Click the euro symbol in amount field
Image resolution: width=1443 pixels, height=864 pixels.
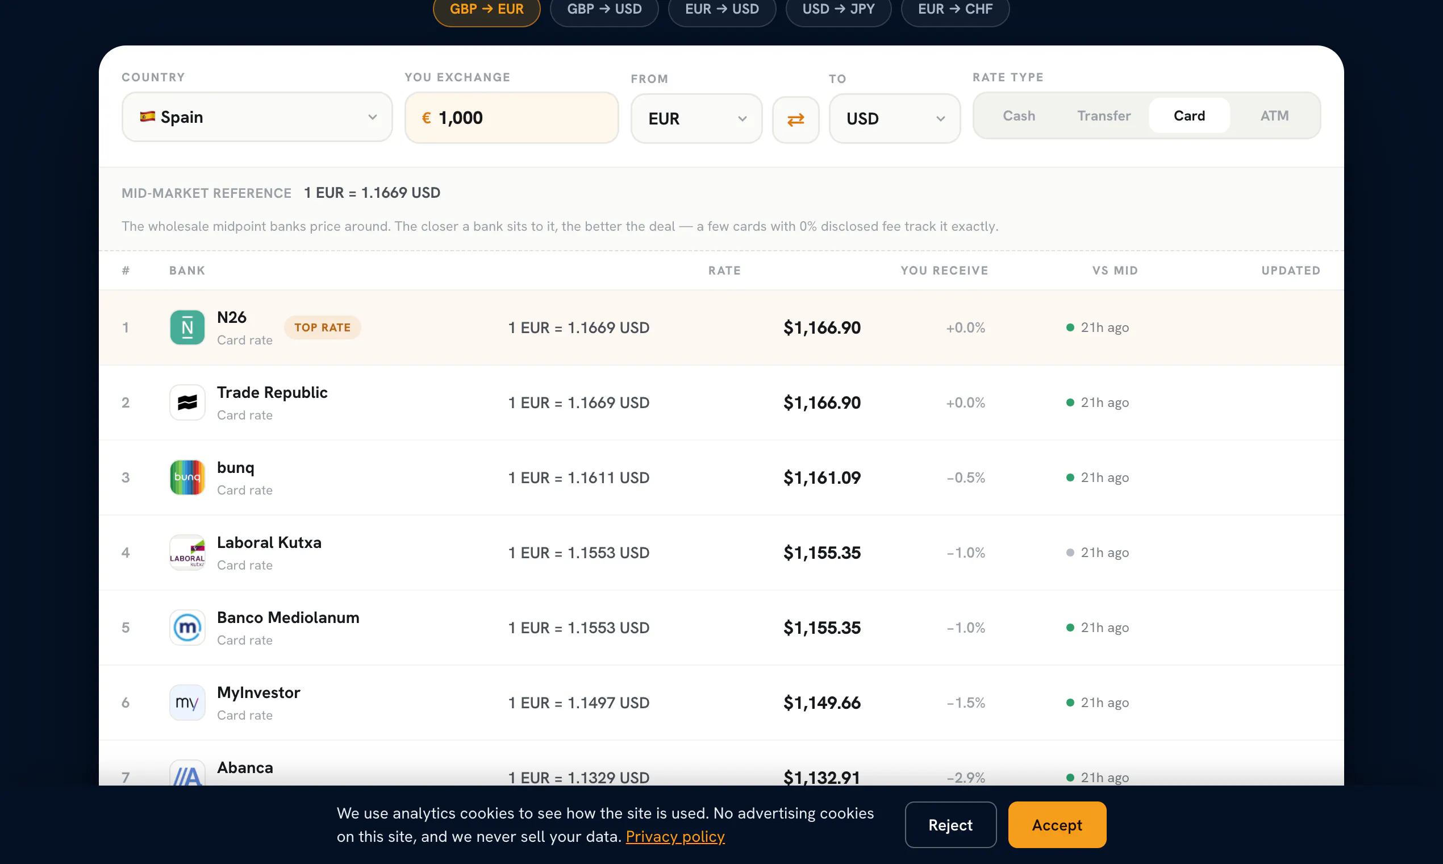[426, 118]
